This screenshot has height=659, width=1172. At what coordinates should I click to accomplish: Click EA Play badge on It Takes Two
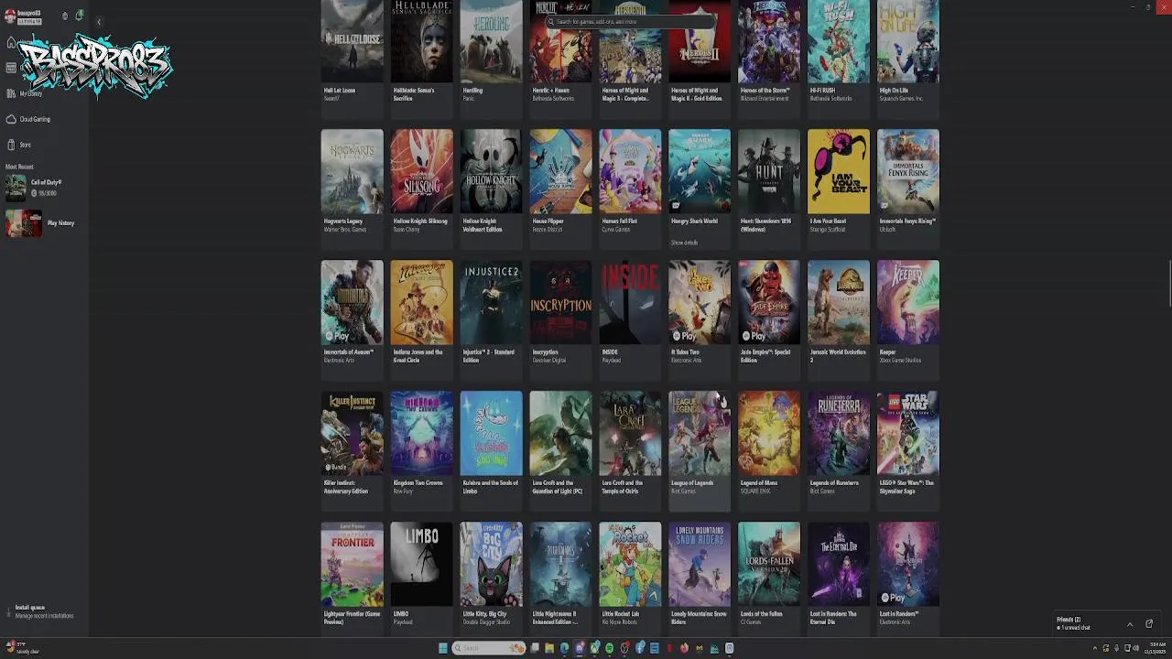pyautogui.click(x=685, y=336)
